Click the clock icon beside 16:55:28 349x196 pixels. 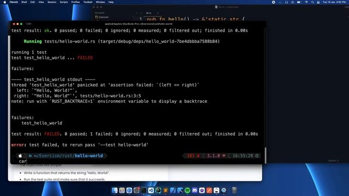coord(257,156)
